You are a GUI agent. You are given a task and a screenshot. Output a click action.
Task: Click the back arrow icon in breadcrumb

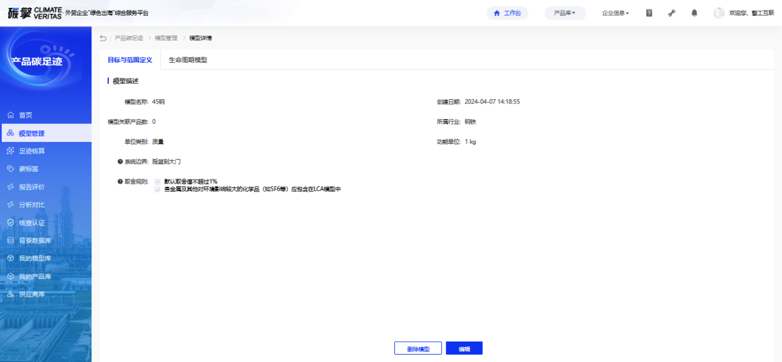[x=103, y=38]
